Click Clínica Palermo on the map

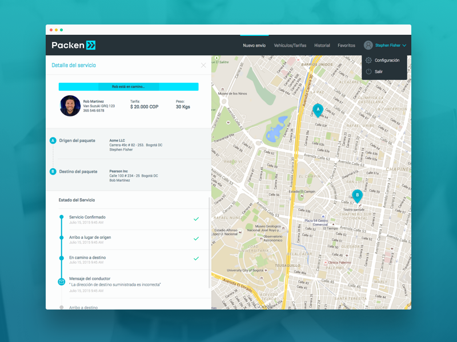(339, 262)
